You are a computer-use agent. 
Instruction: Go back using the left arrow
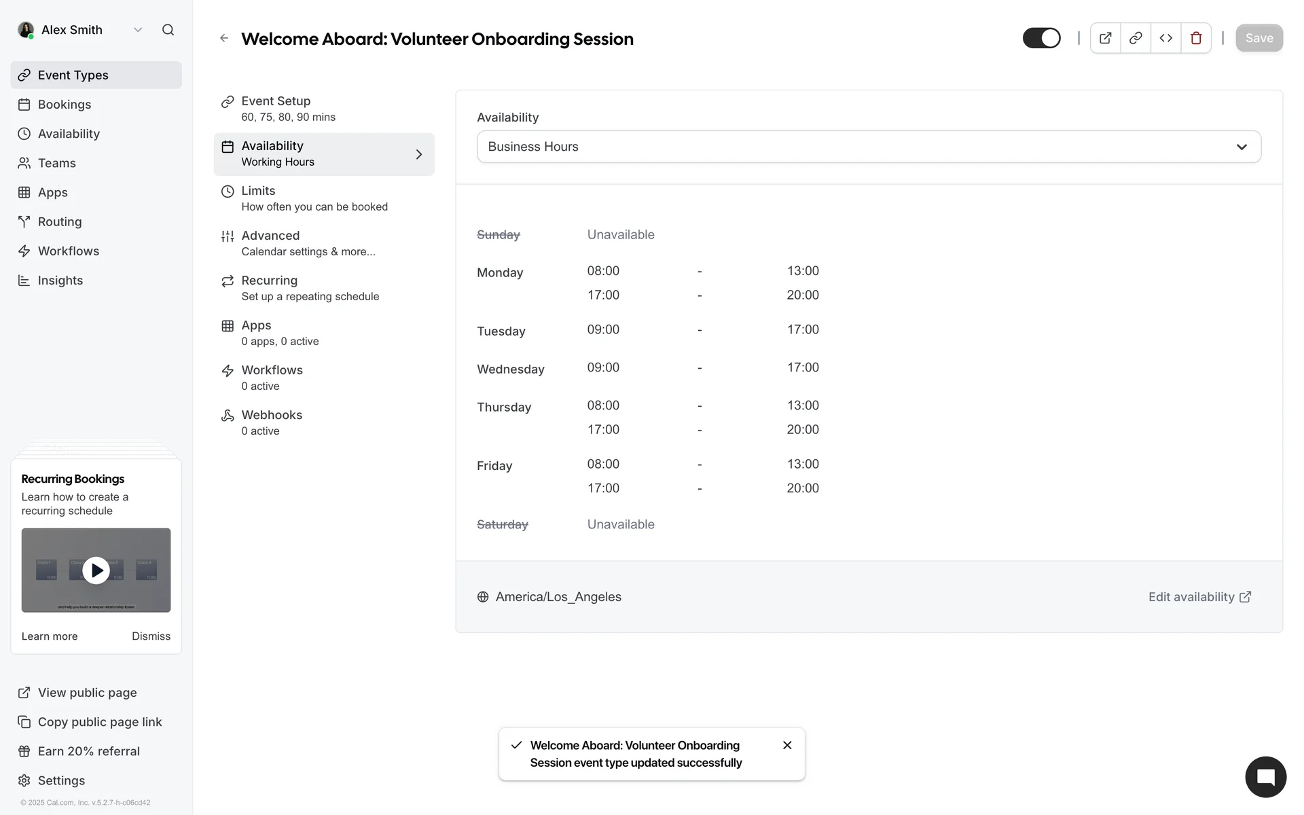click(x=224, y=39)
